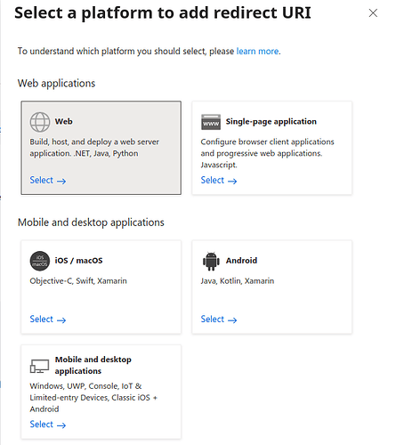Click the iOS / macOS round icon
Viewport: 396px width, 445px height.
[x=40, y=261]
